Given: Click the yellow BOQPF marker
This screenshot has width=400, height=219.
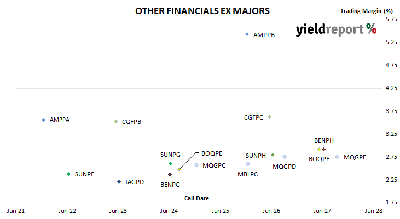Looking at the screenshot, I should pyautogui.click(x=319, y=150).
